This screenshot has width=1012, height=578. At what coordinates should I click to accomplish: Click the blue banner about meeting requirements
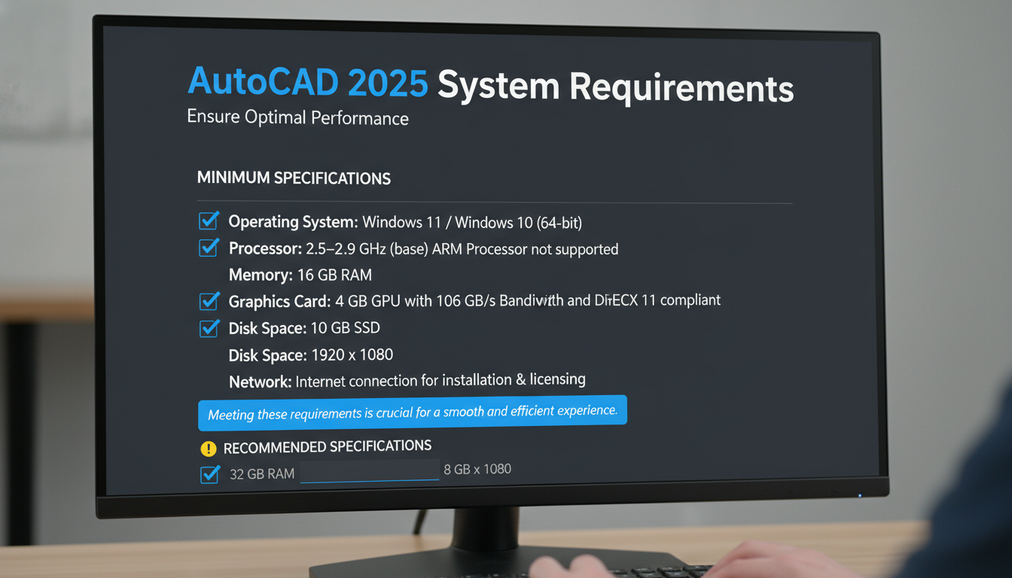413,409
